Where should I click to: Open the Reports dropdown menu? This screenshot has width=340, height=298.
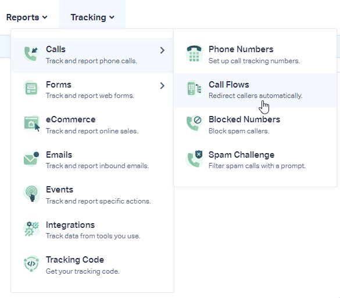coord(27,17)
